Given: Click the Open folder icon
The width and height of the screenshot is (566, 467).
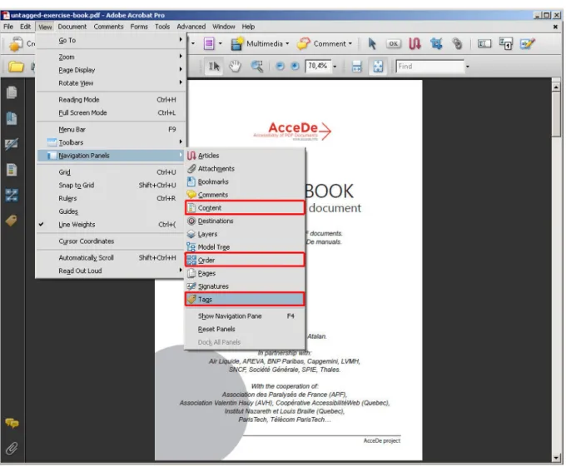Looking at the screenshot, I should pos(16,67).
